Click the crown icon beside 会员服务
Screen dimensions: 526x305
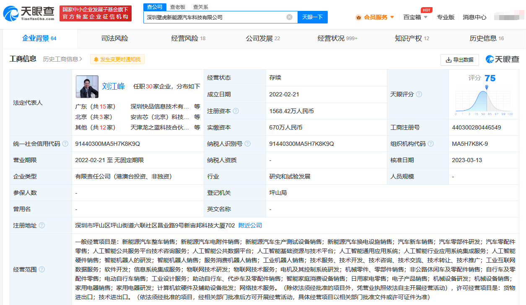pyautogui.click(x=358, y=17)
